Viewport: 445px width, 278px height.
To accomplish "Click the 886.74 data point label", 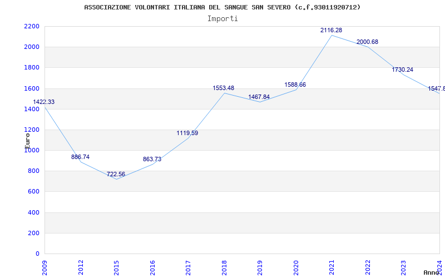I will pos(80,157).
